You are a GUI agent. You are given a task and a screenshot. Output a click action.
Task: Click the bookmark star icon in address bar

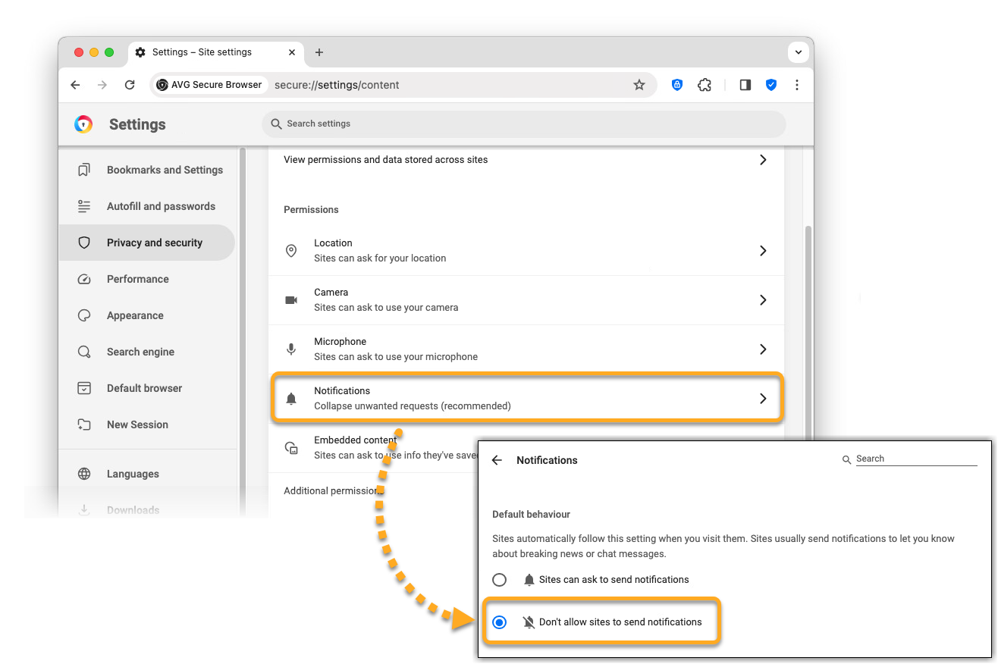tap(639, 85)
